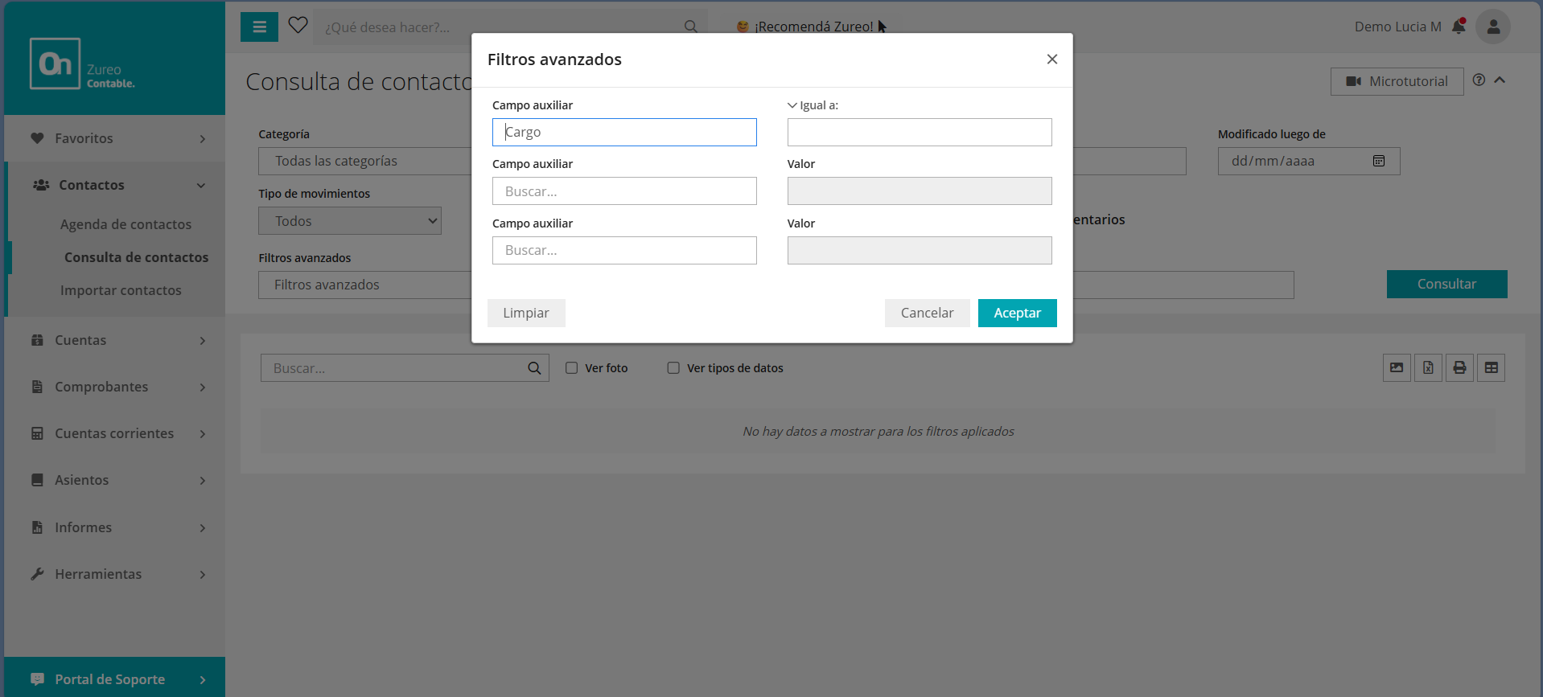The width and height of the screenshot is (1543, 697).
Task: Click the table columns layout icon
Action: (1491, 368)
